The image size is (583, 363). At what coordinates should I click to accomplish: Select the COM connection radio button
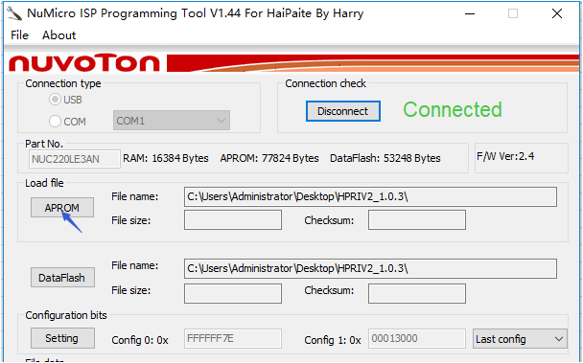click(x=55, y=121)
